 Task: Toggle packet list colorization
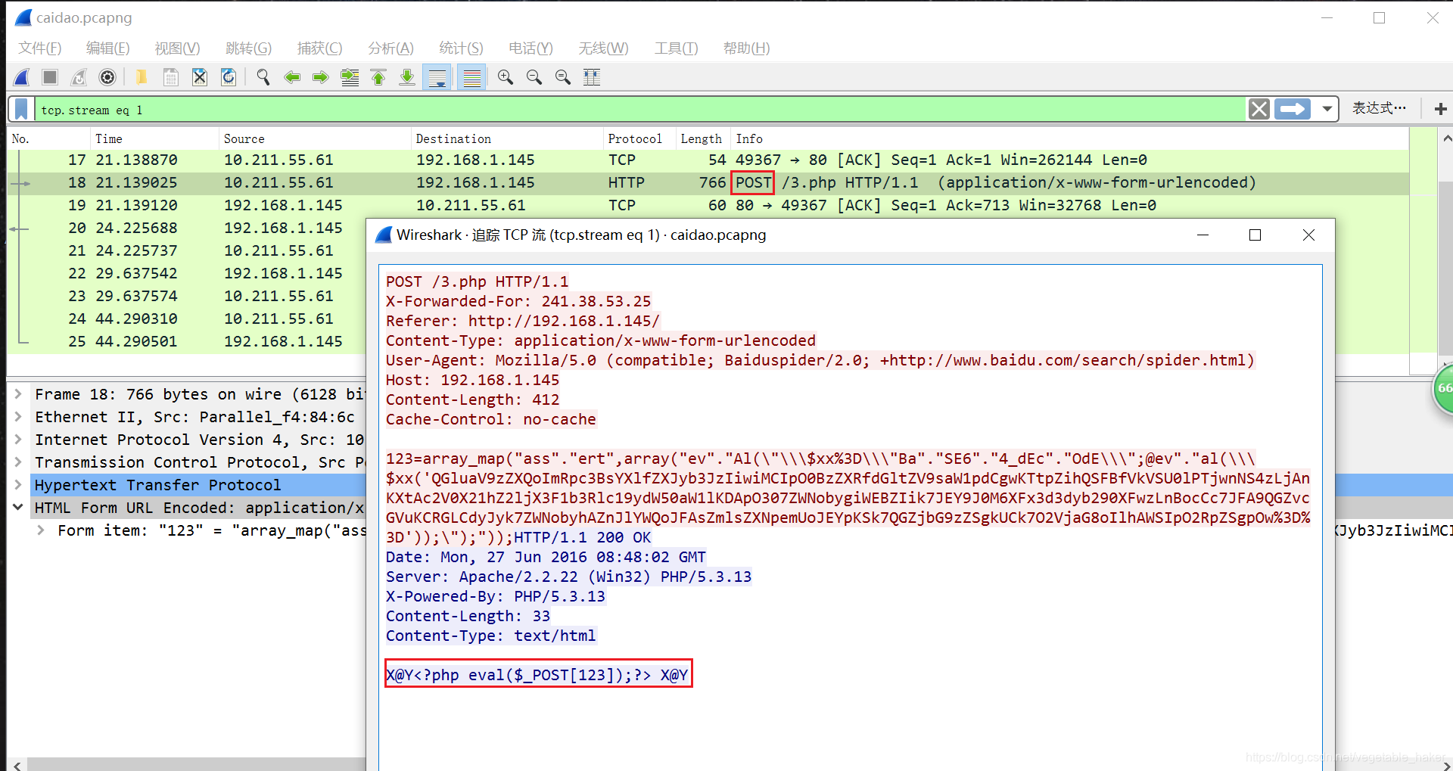pyautogui.click(x=471, y=77)
